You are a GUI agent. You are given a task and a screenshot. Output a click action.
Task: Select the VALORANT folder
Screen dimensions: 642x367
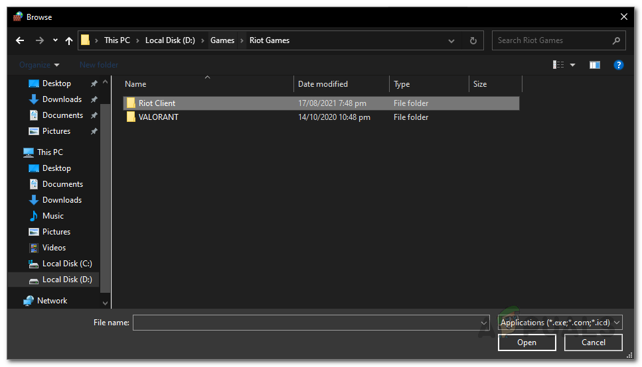click(x=158, y=117)
